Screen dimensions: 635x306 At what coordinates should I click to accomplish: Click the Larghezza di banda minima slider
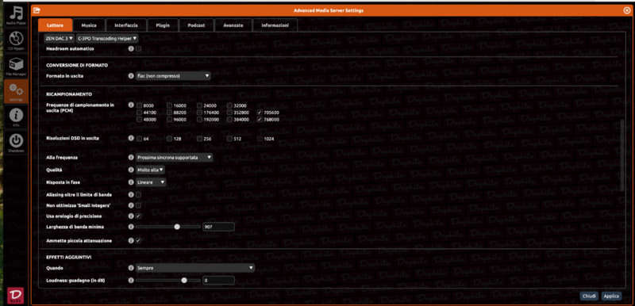tap(168, 227)
